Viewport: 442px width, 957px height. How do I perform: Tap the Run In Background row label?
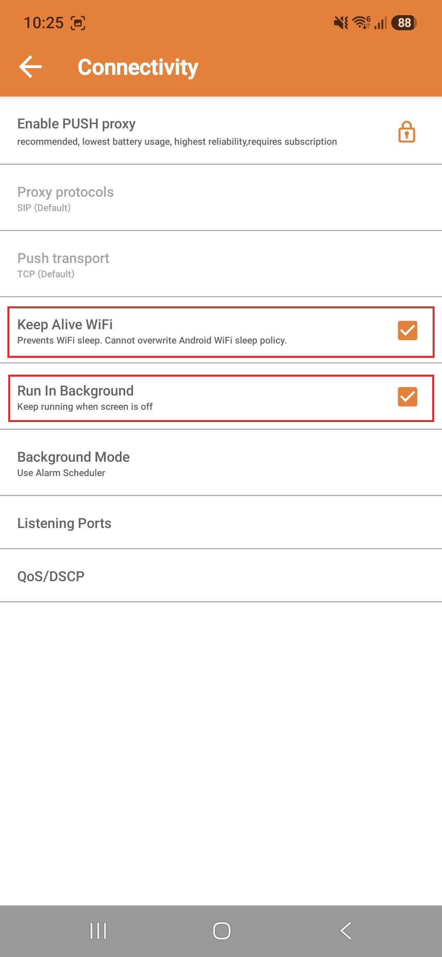click(75, 391)
